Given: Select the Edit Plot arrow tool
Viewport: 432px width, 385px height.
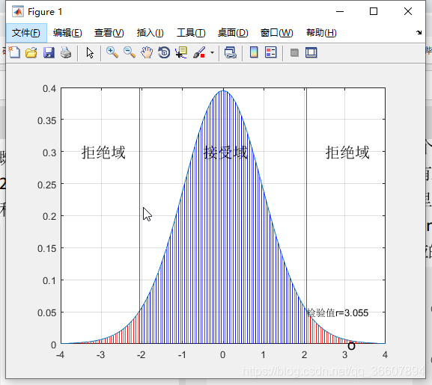Looking at the screenshot, I should [90, 52].
